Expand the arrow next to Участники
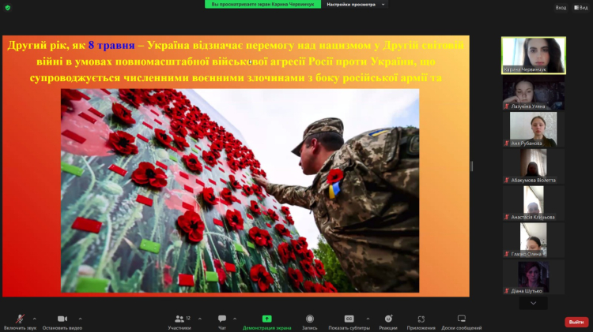This screenshot has height=332, width=593. pyautogui.click(x=200, y=319)
